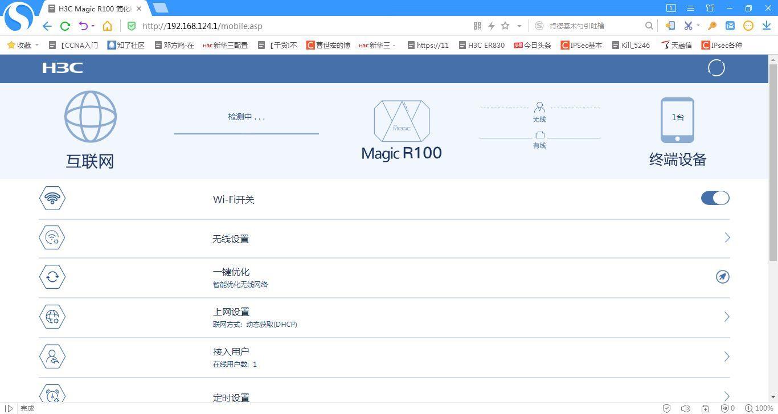Go back with browser back arrow
778x414 pixels.
47,26
